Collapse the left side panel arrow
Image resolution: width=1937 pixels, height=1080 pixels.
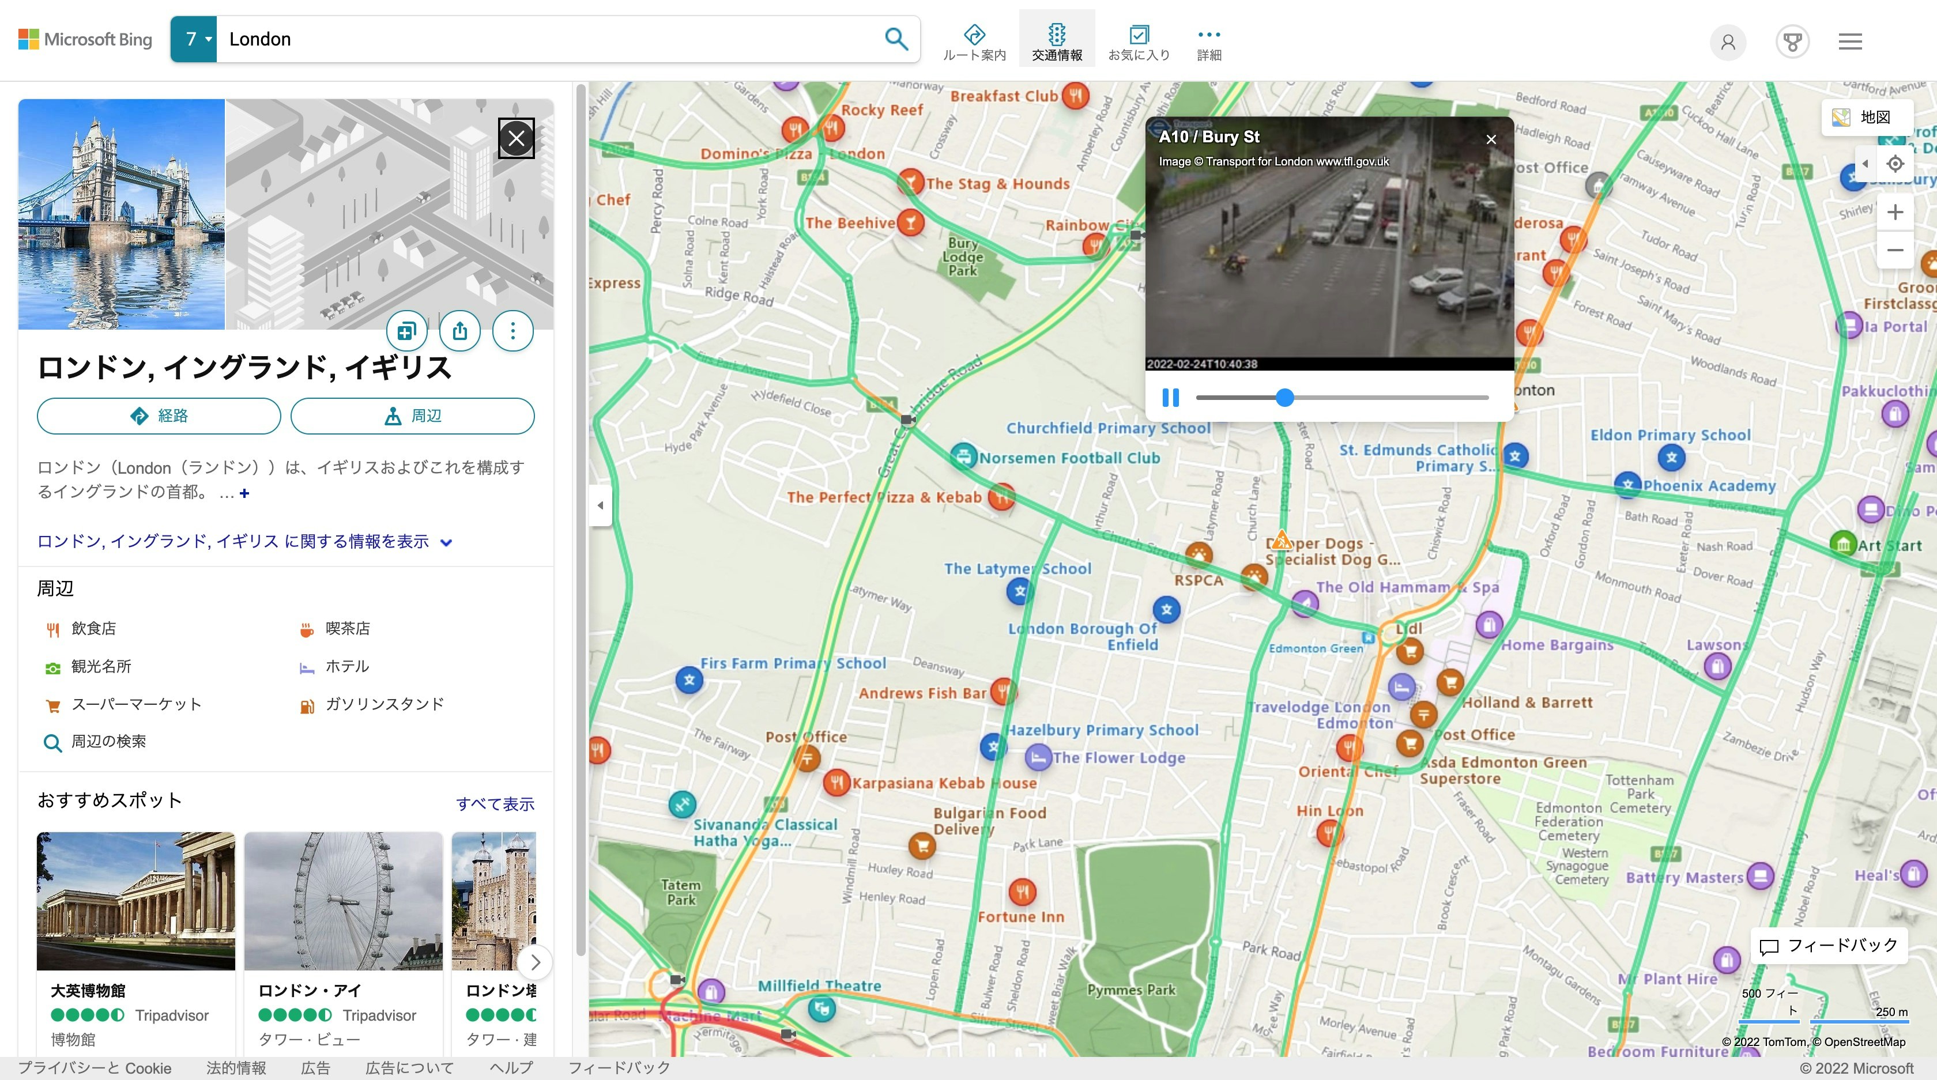coord(600,505)
